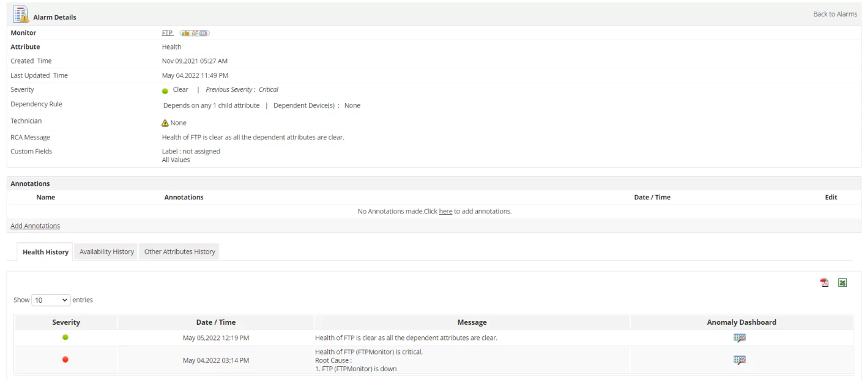Click the warning icon beside Technician None
This screenshot has height=381, width=867.
tap(164, 122)
